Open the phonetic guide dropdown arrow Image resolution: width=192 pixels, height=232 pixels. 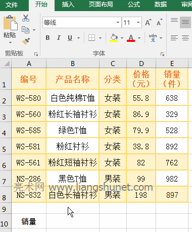[161, 38]
